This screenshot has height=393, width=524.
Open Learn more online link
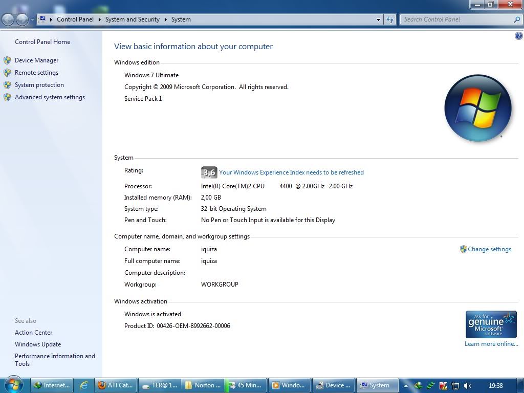point(491,344)
